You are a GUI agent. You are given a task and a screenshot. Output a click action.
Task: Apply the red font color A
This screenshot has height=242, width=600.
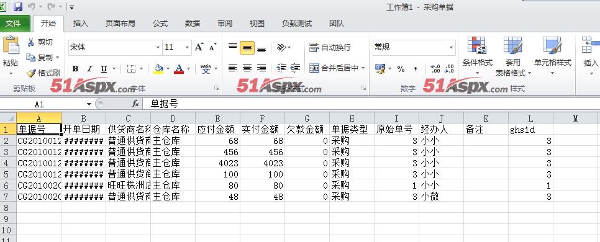[179, 69]
